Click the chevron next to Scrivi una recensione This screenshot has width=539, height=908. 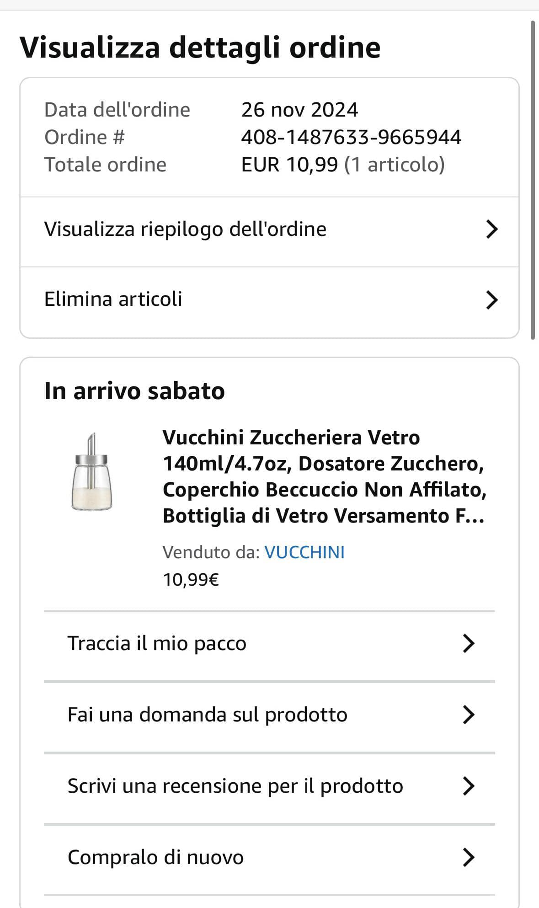point(469,786)
